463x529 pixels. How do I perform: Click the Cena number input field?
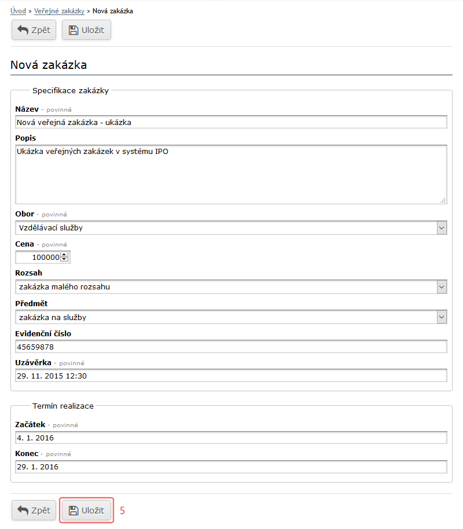point(38,258)
